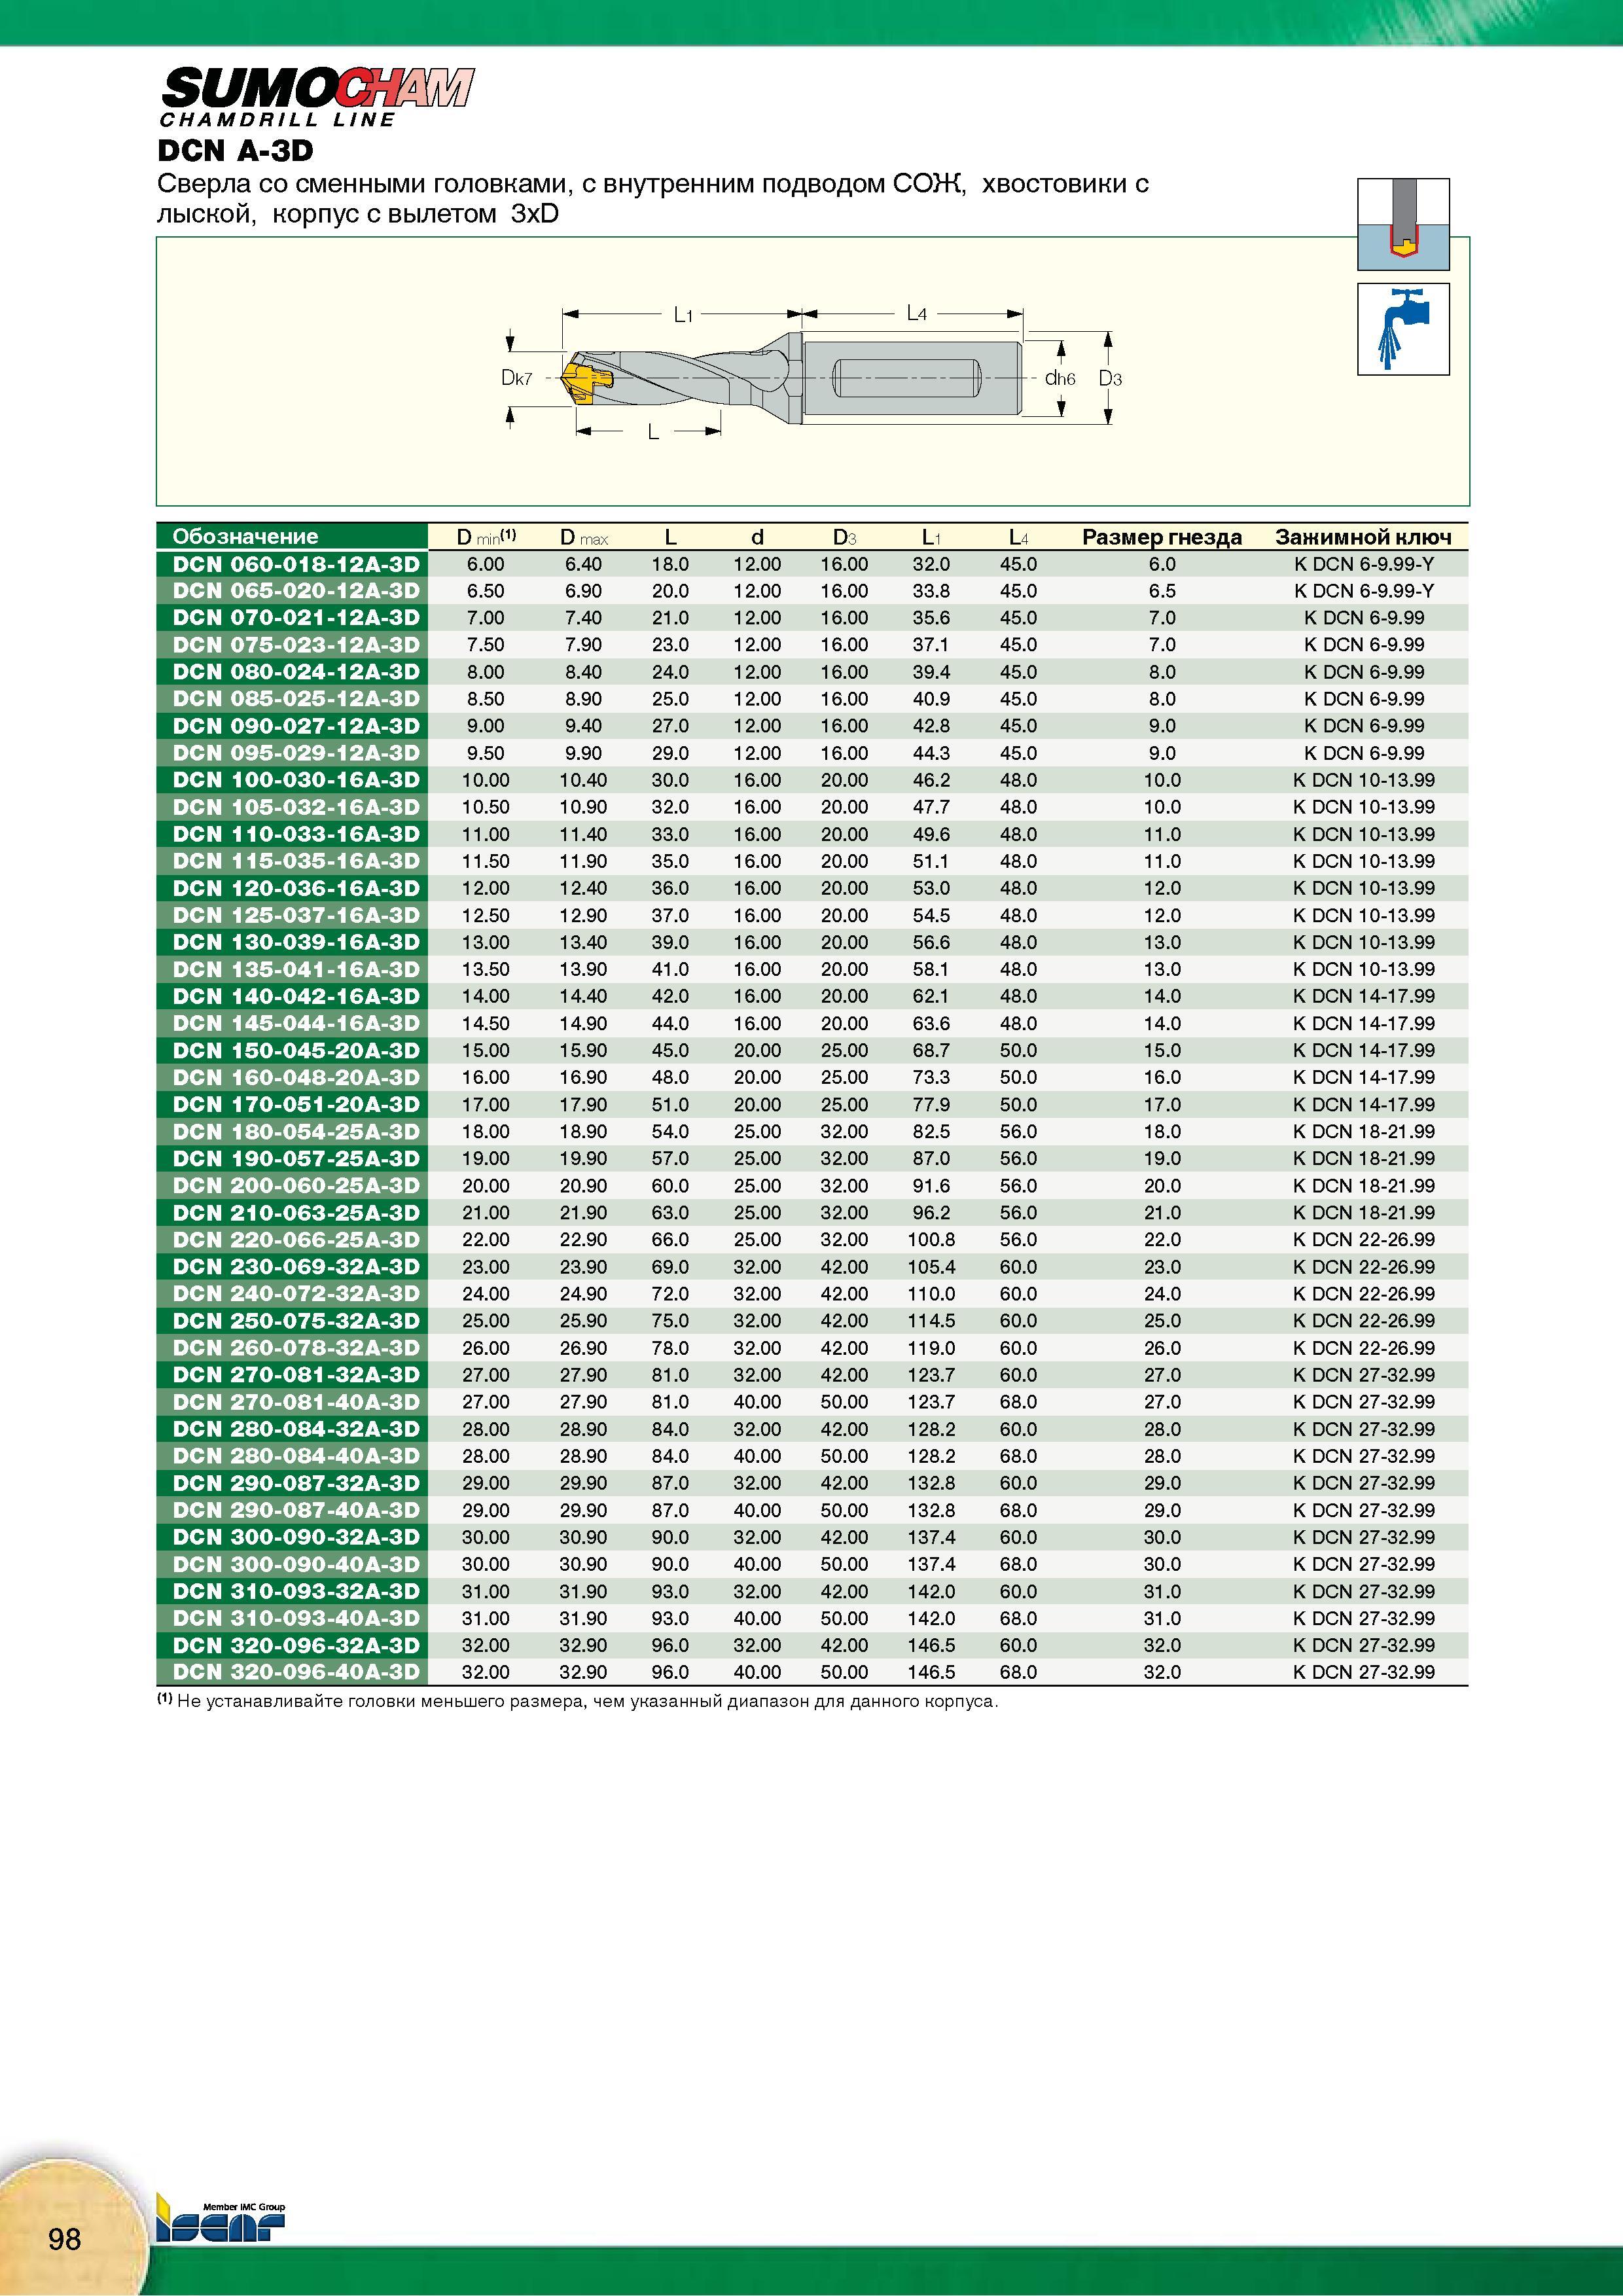
Task: Select row DCN 100-030-16A-3D
Action: tap(812, 780)
